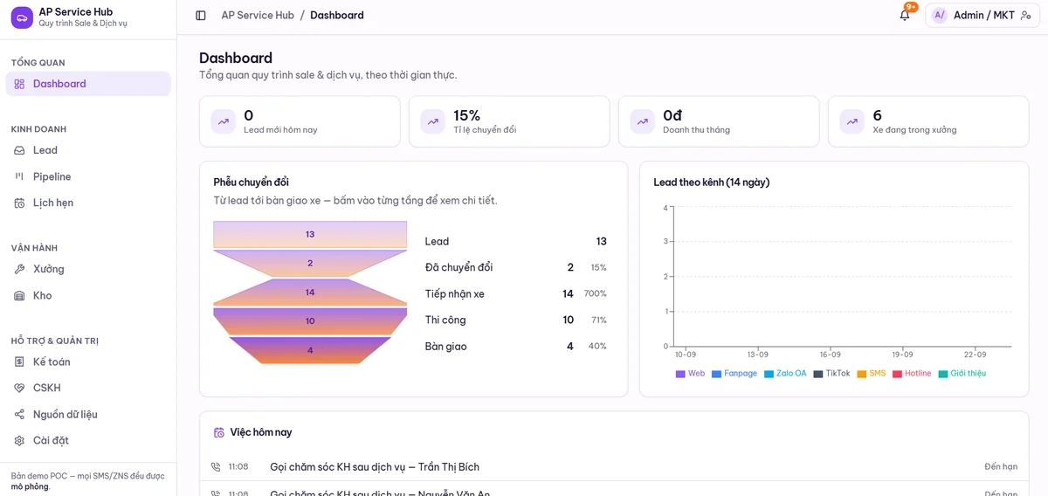
Task: Click phone icon beside Trần Thị Bích task
Action: pyautogui.click(x=216, y=467)
